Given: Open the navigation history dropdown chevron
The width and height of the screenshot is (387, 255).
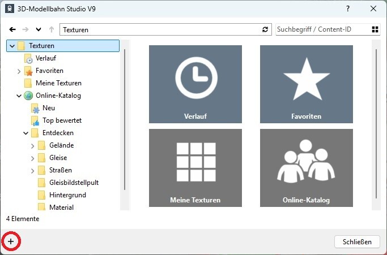Looking at the screenshot, I should 39,29.
